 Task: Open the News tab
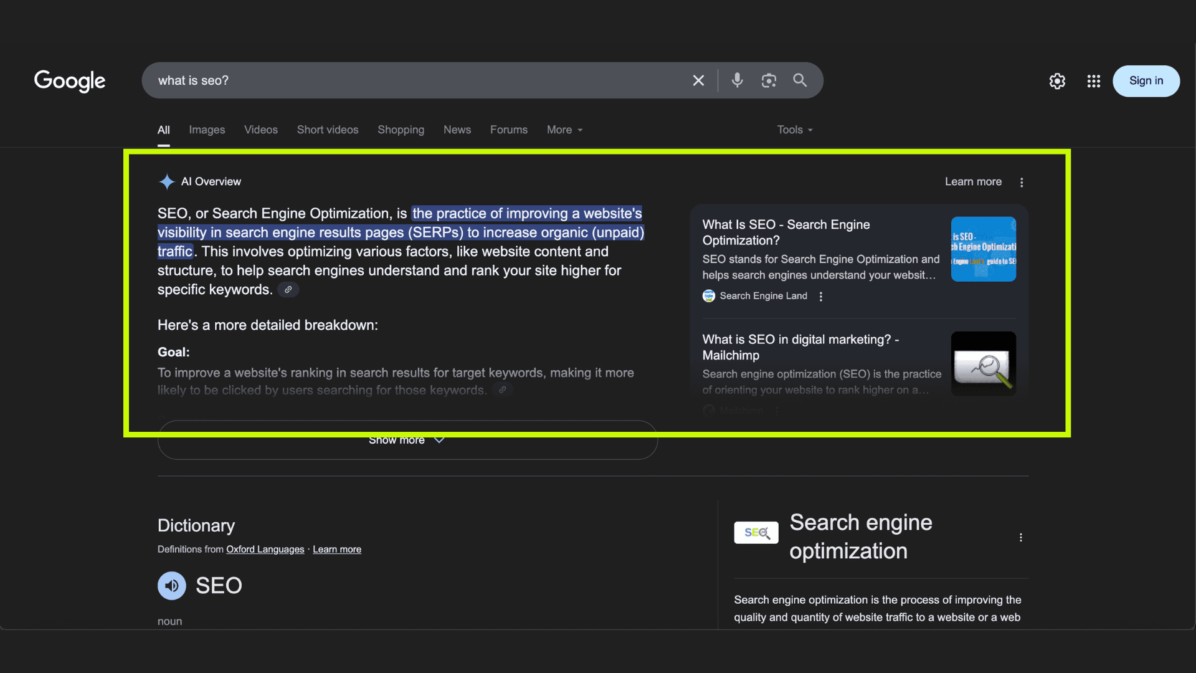tap(457, 130)
